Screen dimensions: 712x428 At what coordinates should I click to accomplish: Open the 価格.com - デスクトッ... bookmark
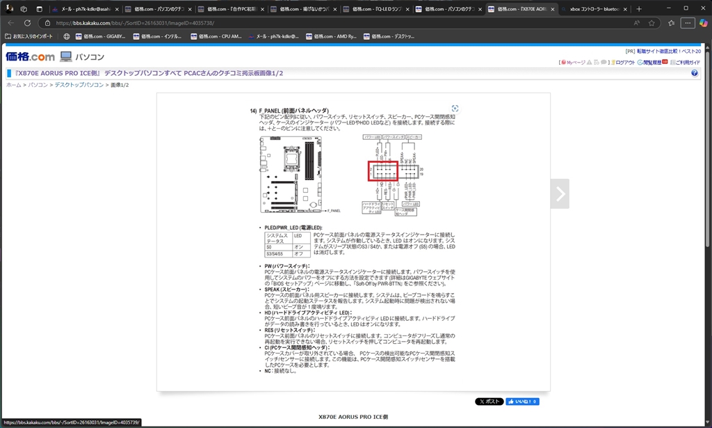tap(389, 36)
